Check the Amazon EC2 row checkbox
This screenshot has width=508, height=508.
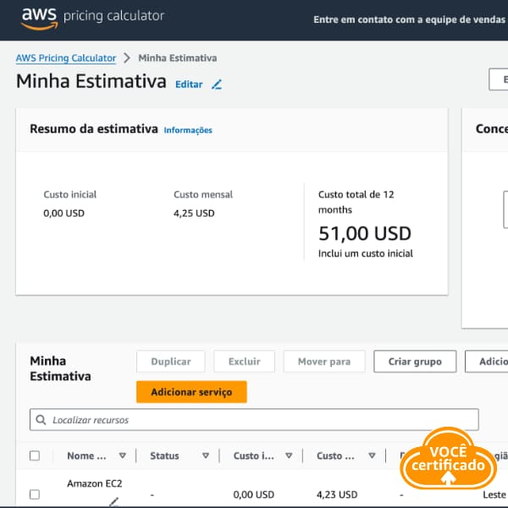pyautogui.click(x=35, y=494)
